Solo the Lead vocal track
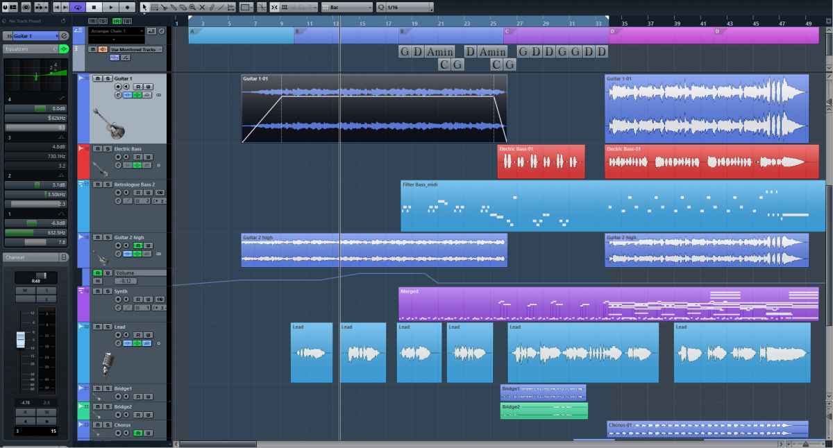The width and height of the screenshot is (833, 448). pos(108,327)
